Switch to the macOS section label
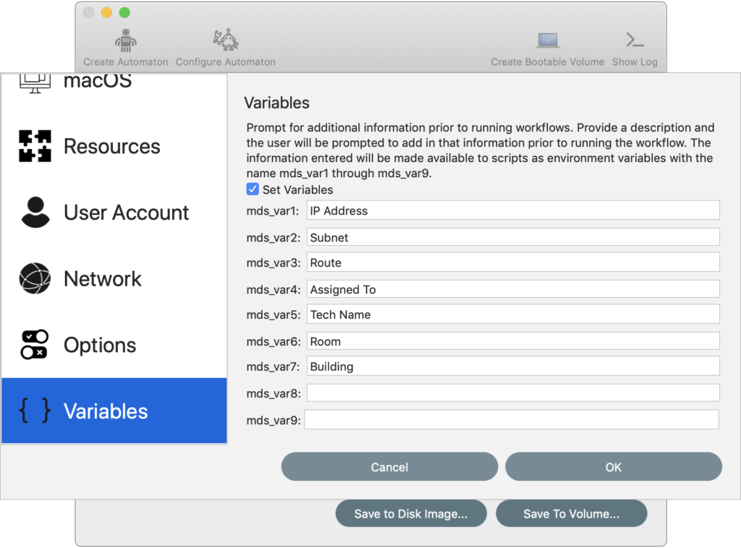 [x=98, y=81]
